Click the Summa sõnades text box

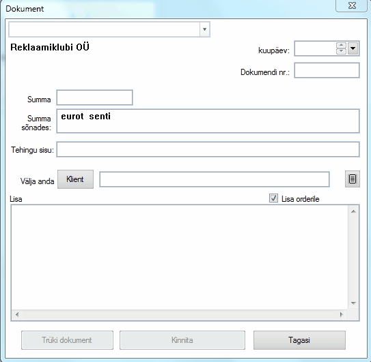click(208, 121)
